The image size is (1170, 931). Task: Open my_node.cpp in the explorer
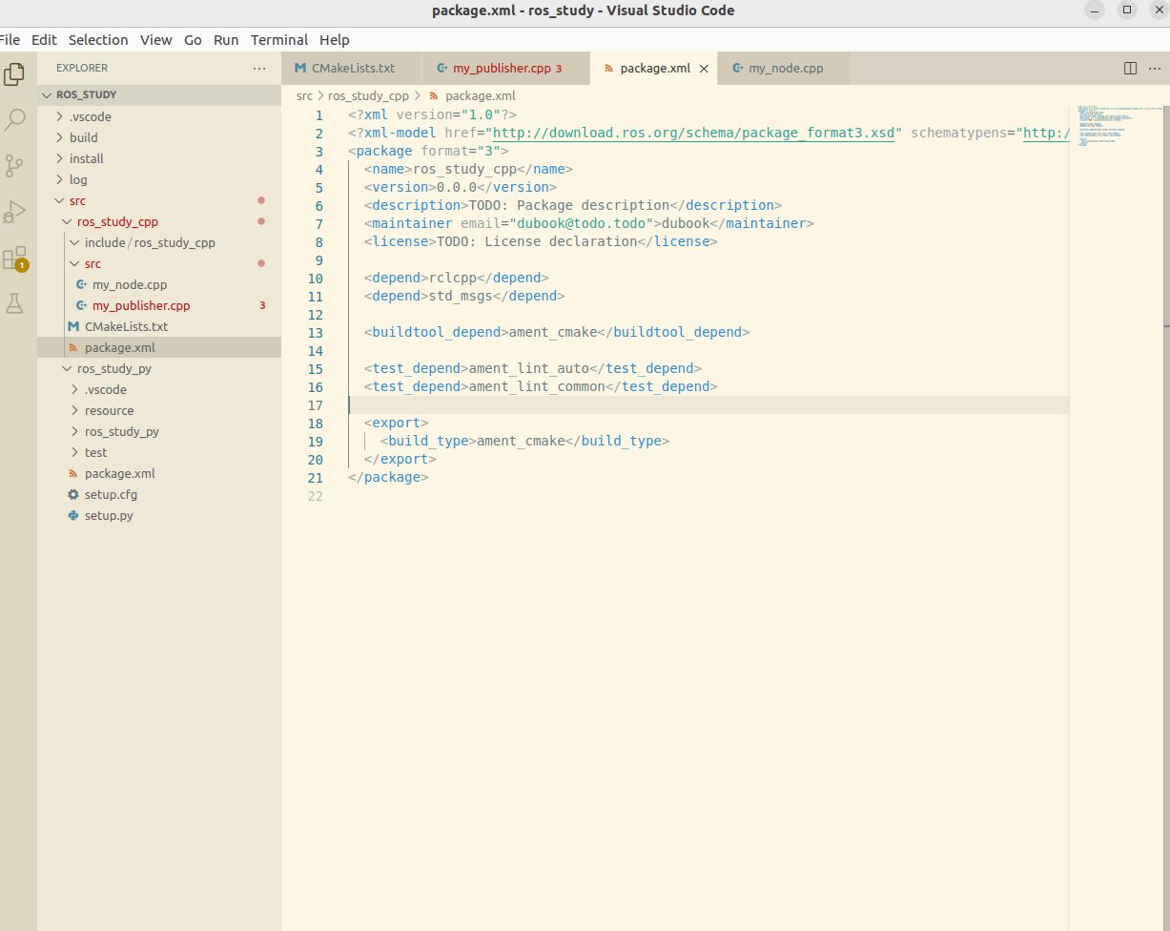pyautogui.click(x=159, y=284)
